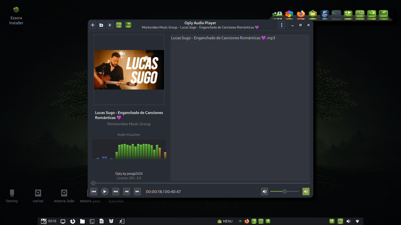Screen dimensions: 401x225
Task: Launch Oply Video from the top dock
Action: pos(383,14)
